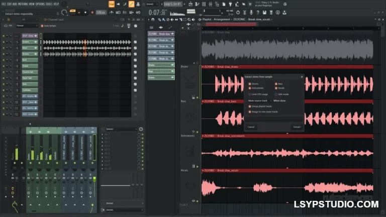Toggle the Cymbals row channel select checkbox
The width and height of the screenshot is (386, 217).
click(135, 90)
